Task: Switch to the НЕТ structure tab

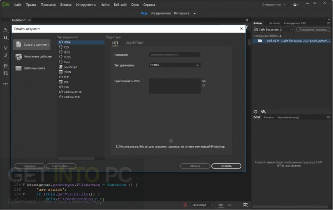Action: point(115,43)
